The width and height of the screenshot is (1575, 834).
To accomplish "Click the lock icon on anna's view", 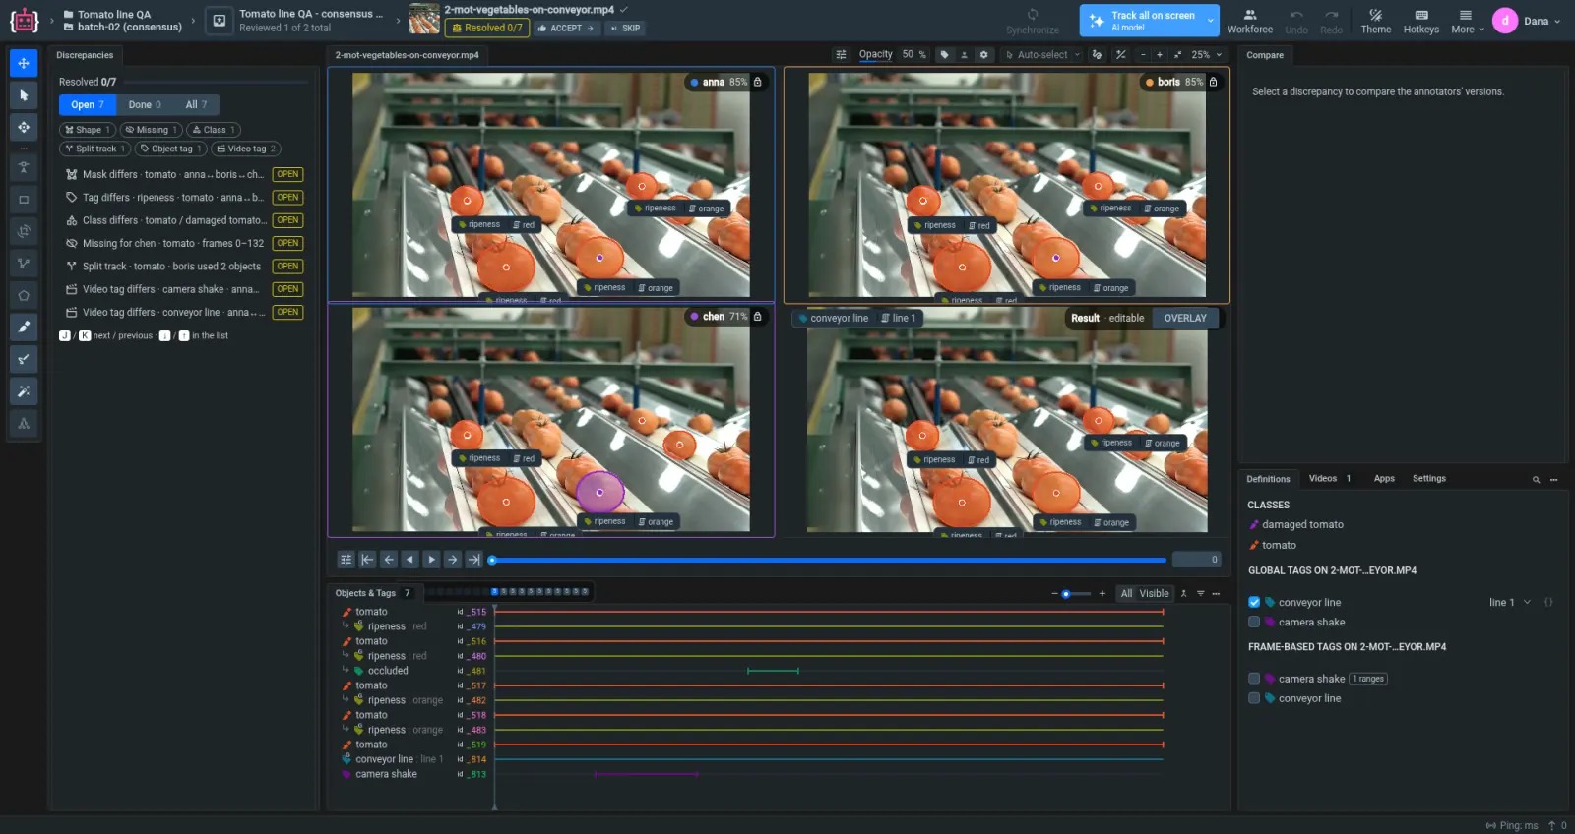I will pyautogui.click(x=757, y=82).
